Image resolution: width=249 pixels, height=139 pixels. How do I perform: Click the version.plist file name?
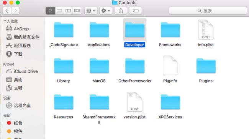pos(134,117)
